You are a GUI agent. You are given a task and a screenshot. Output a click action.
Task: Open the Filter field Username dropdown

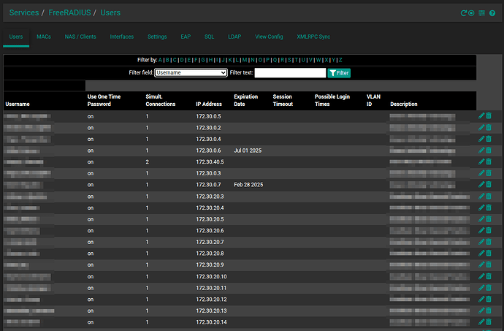[x=191, y=72]
